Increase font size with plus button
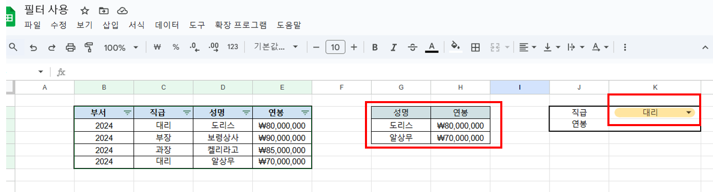 pyautogui.click(x=354, y=47)
